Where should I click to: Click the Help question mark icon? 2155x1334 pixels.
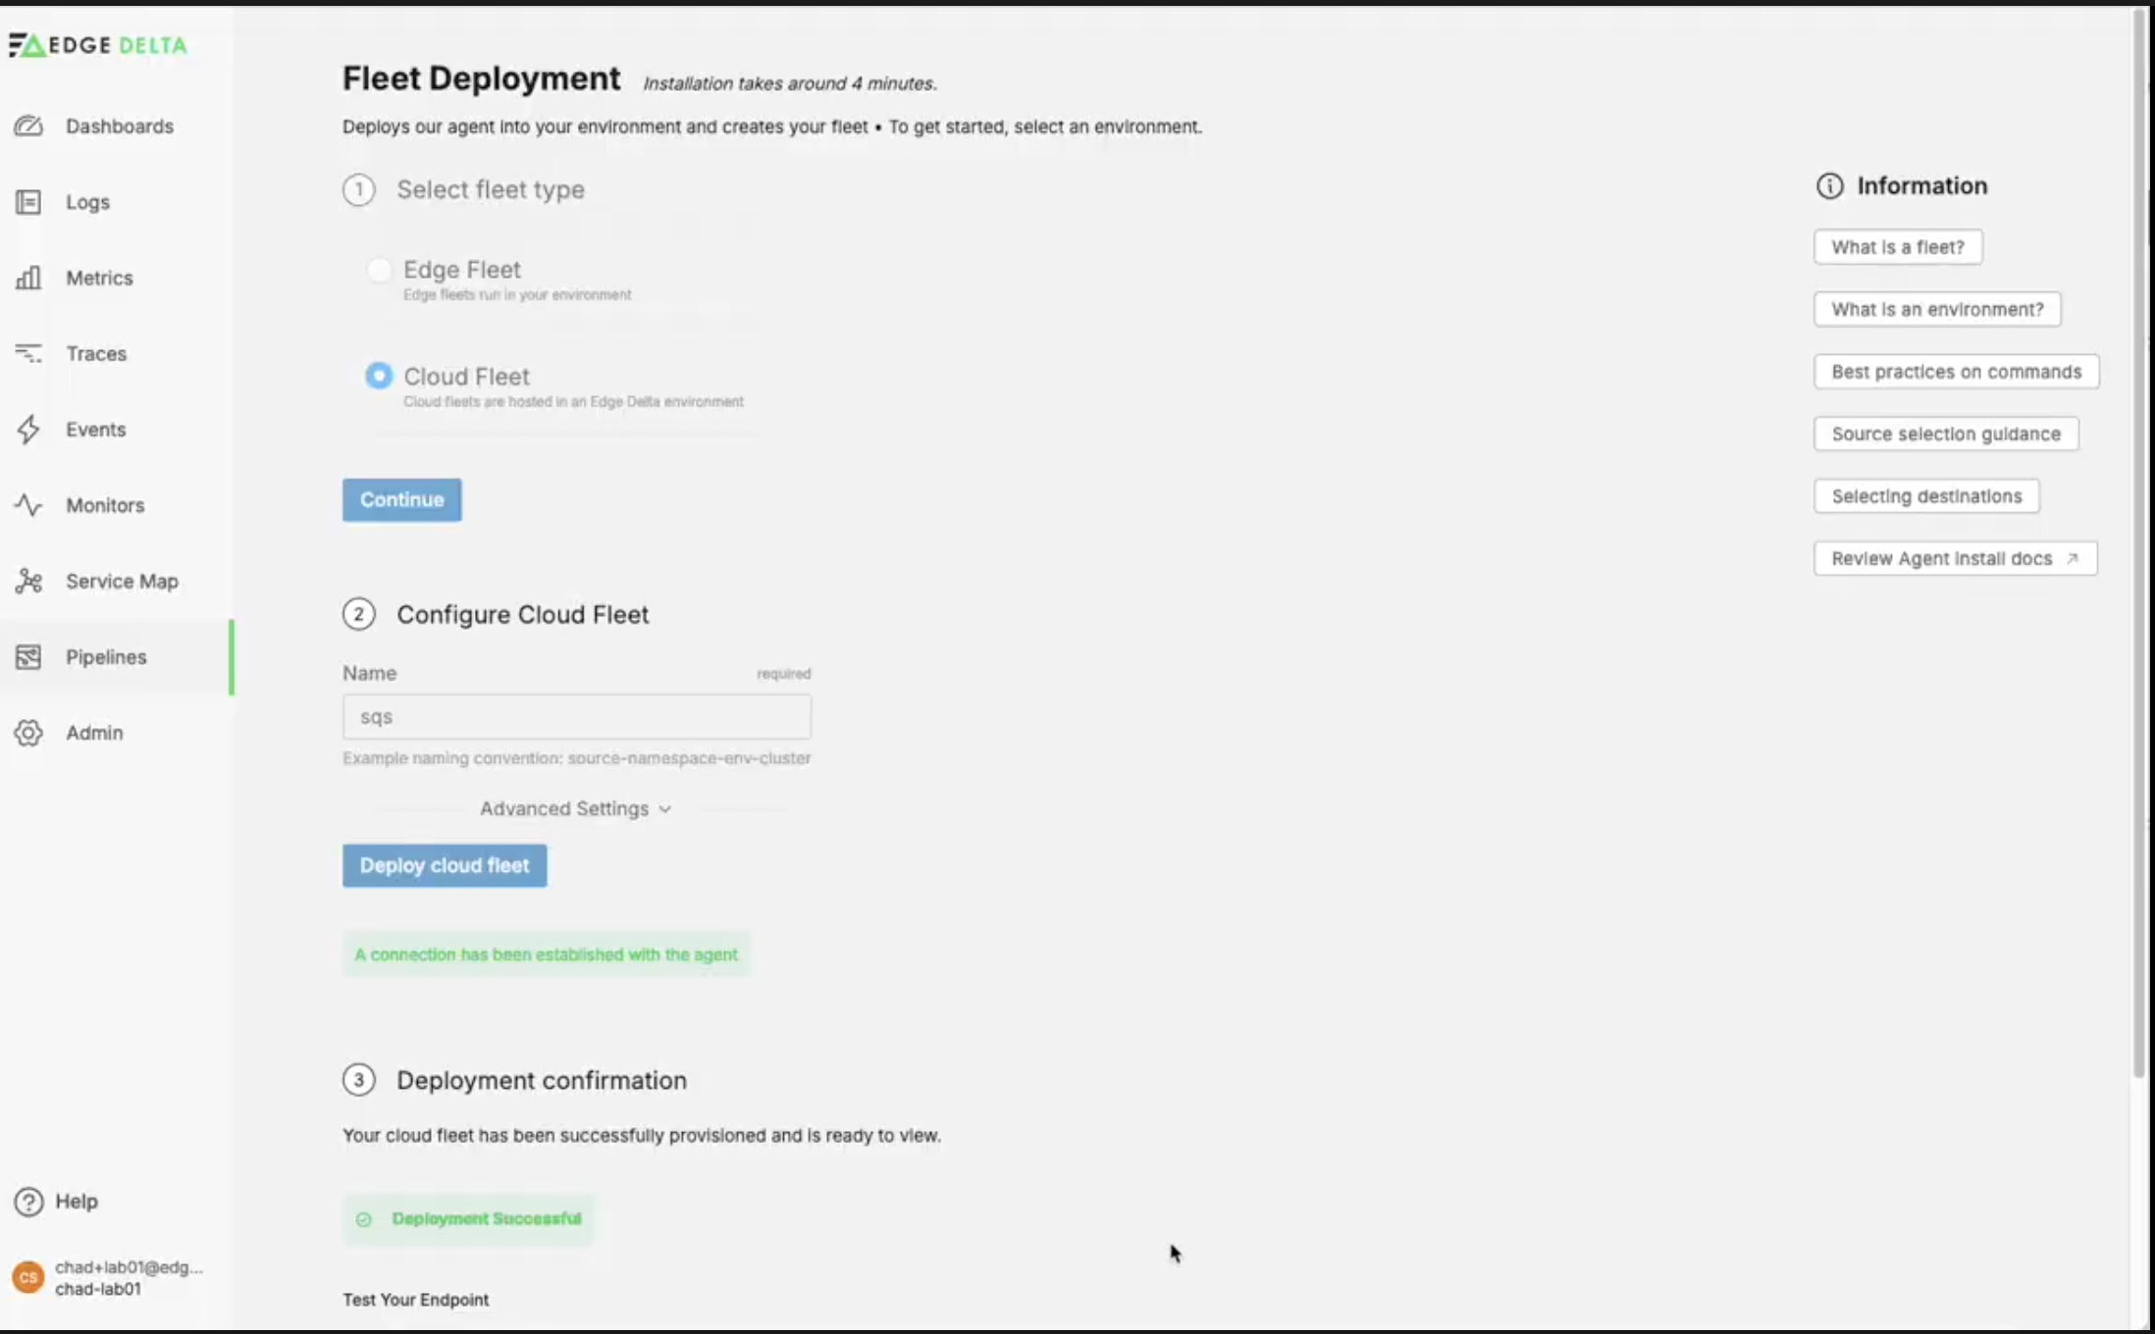28,1202
